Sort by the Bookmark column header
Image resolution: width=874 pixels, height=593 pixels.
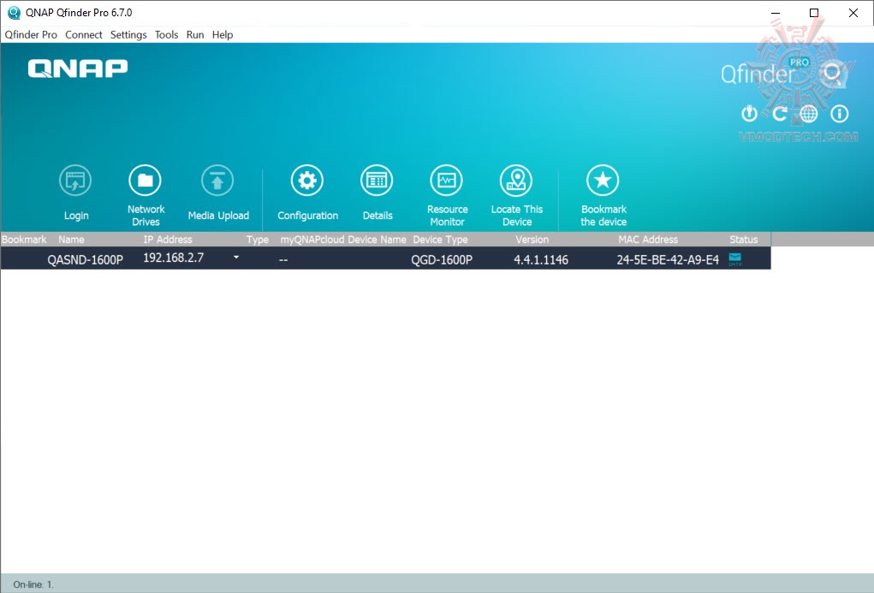[24, 240]
